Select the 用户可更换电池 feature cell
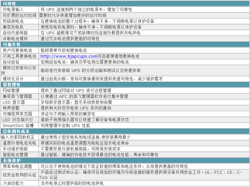 18,50
